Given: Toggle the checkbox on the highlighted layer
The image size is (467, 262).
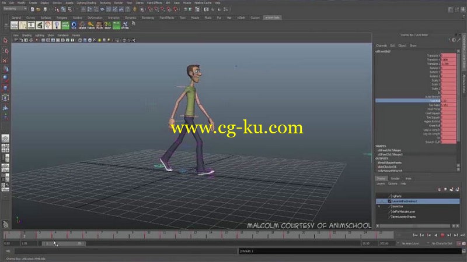Looking at the screenshot, I should coord(389,201).
